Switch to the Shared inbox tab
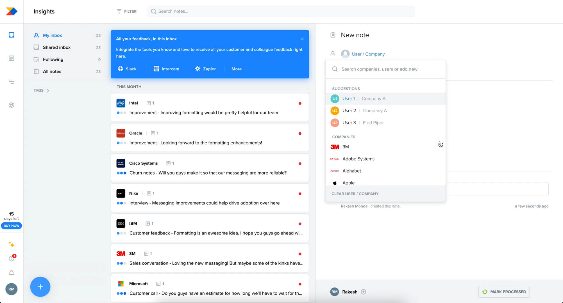563x303 pixels. (x=56, y=47)
